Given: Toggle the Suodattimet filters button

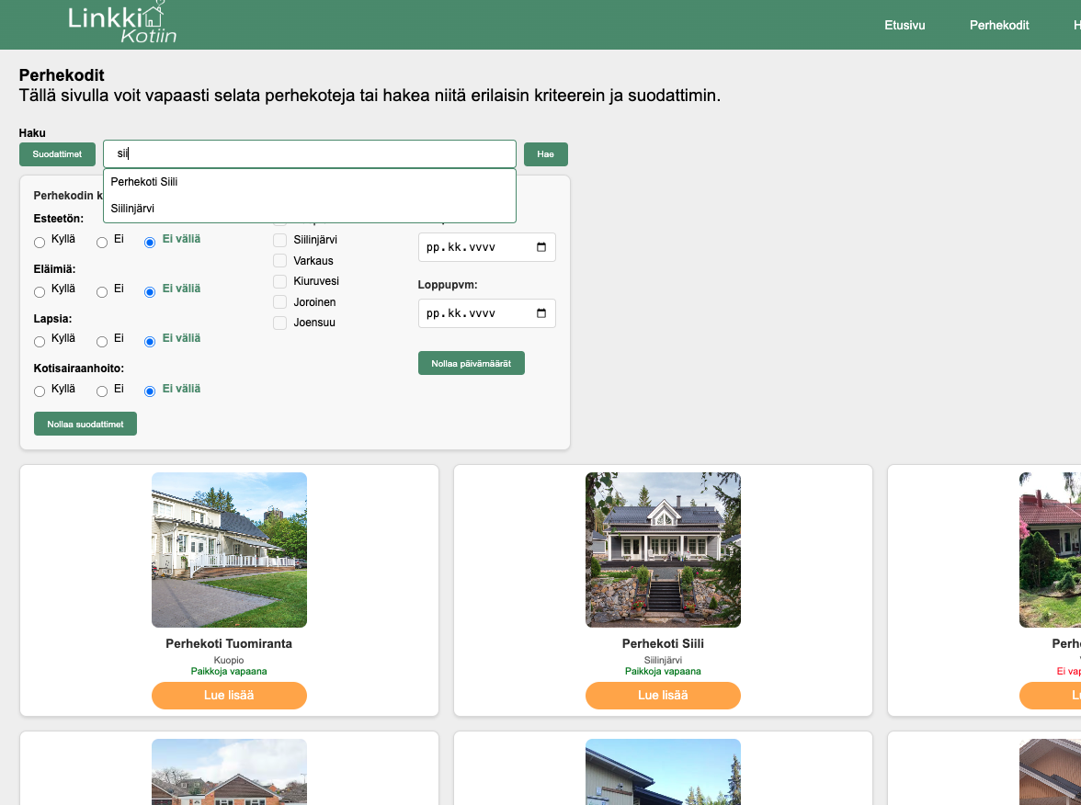Looking at the screenshot, I should point(57,154).
